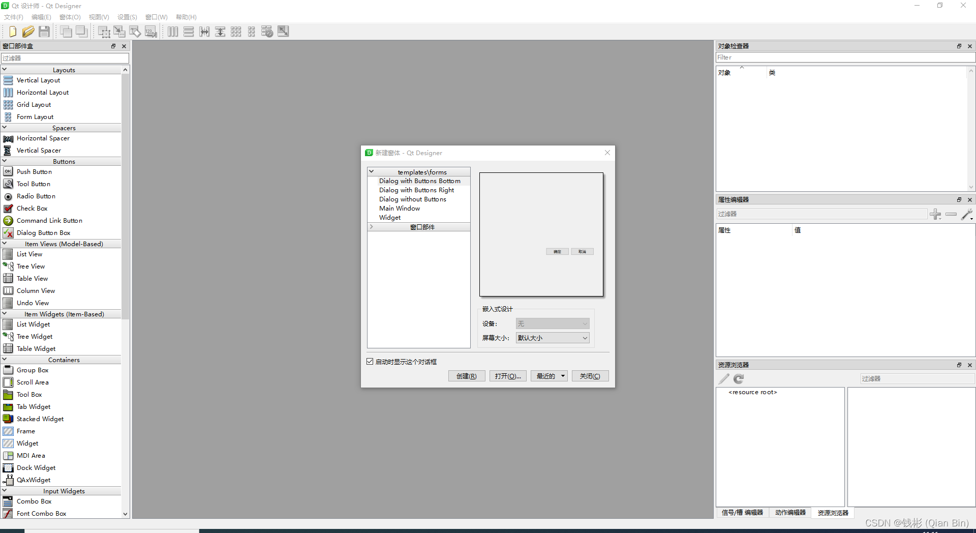Click the <resource root> tree entry

point(753,392)
